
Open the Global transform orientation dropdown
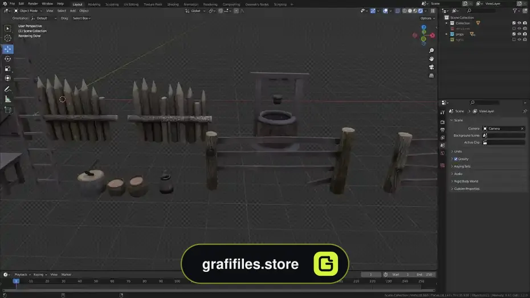click(x=195, y=11)
